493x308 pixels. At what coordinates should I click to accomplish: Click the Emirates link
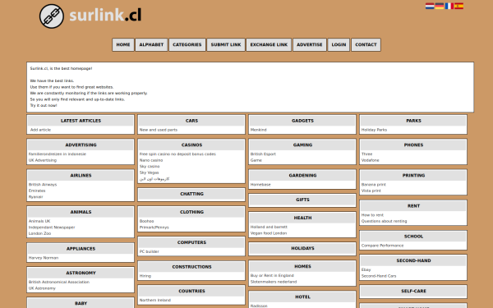(37, 191)
